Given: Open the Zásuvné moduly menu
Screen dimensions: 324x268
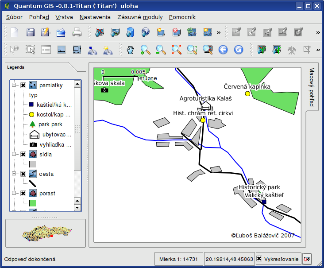Looking at the screenshot, I should tap(140, 17).
